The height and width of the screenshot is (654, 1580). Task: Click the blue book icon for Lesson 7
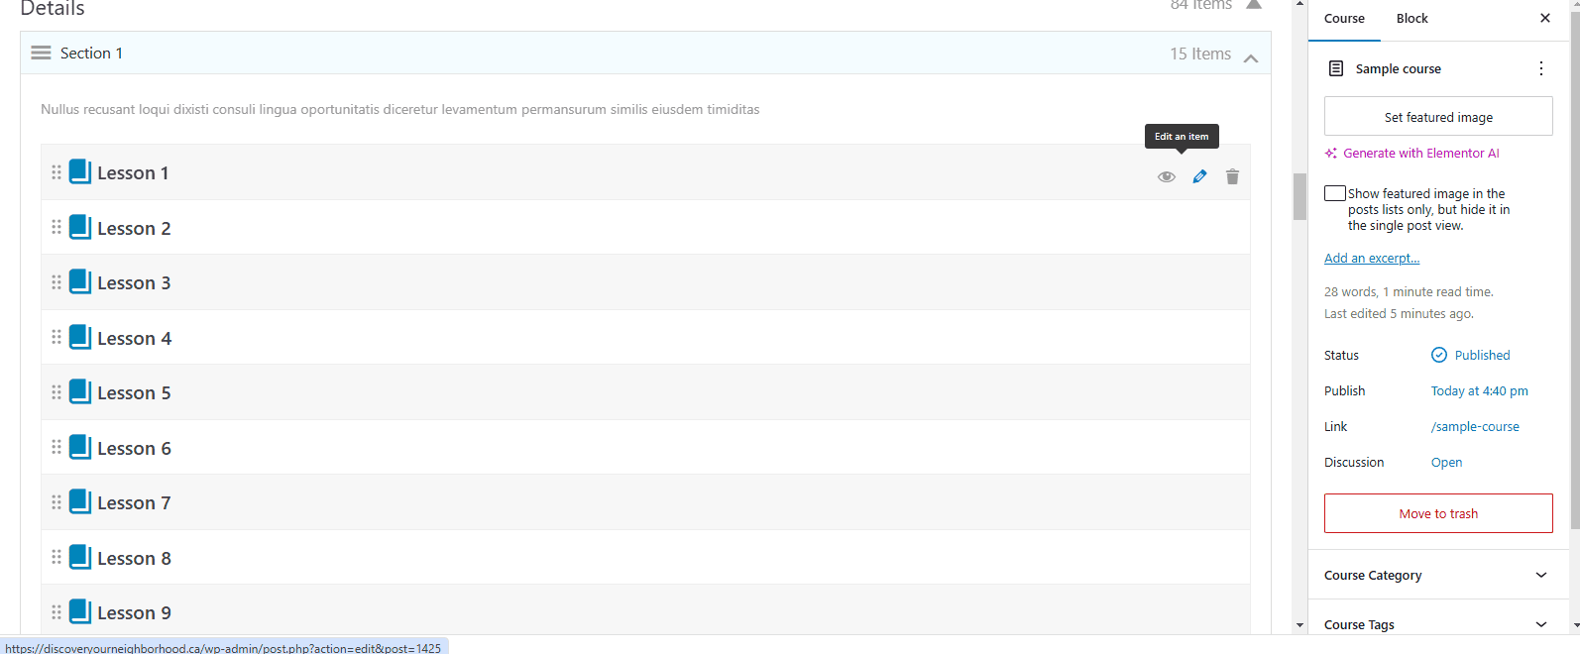point(80,502)
